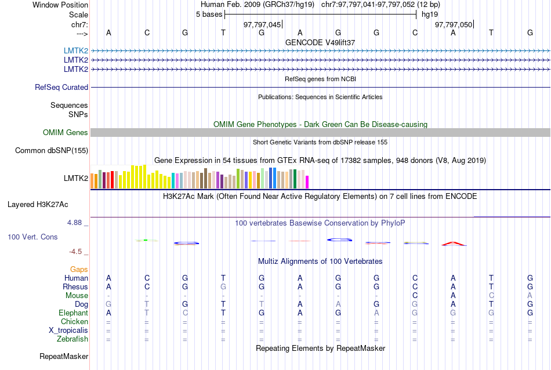Click the magenta last bar in GTEx chart
Screen dimensions: 551x370
tap(307, 182)
